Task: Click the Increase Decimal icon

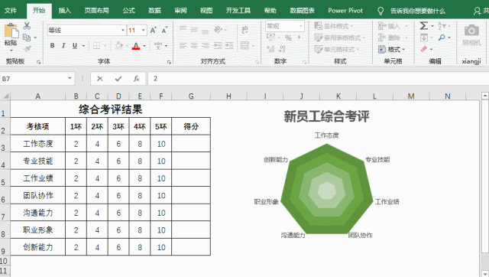Action: click(x=270, y=49)
